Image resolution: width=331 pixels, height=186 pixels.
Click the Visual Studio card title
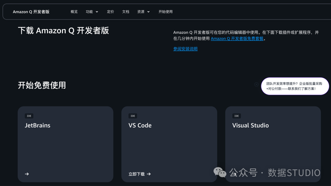pyautogui.click(x=251, y=125)
